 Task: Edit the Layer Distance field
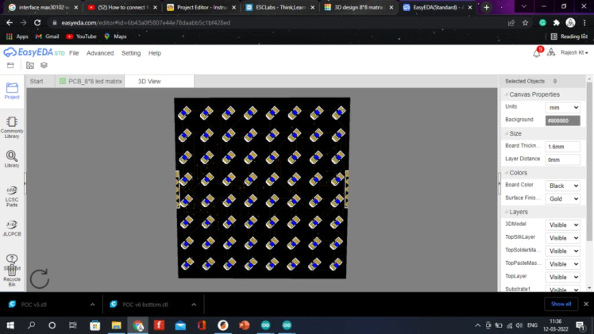point(562,159)
